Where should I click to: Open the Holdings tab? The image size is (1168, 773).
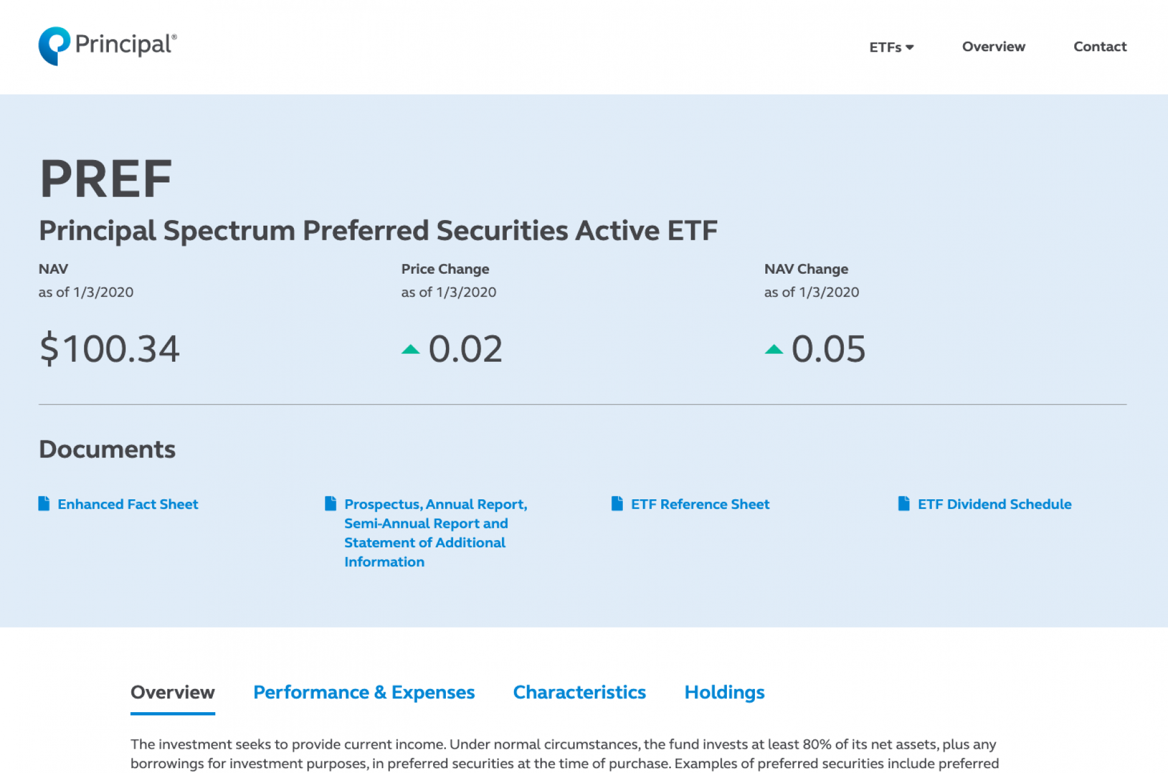724,692
